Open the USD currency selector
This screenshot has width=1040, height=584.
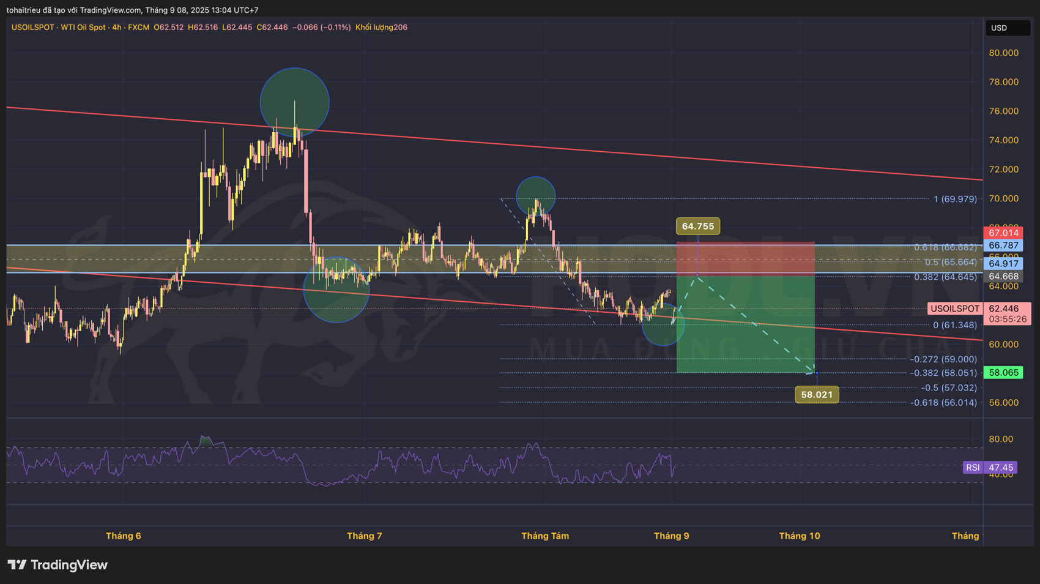(1007, 28)
